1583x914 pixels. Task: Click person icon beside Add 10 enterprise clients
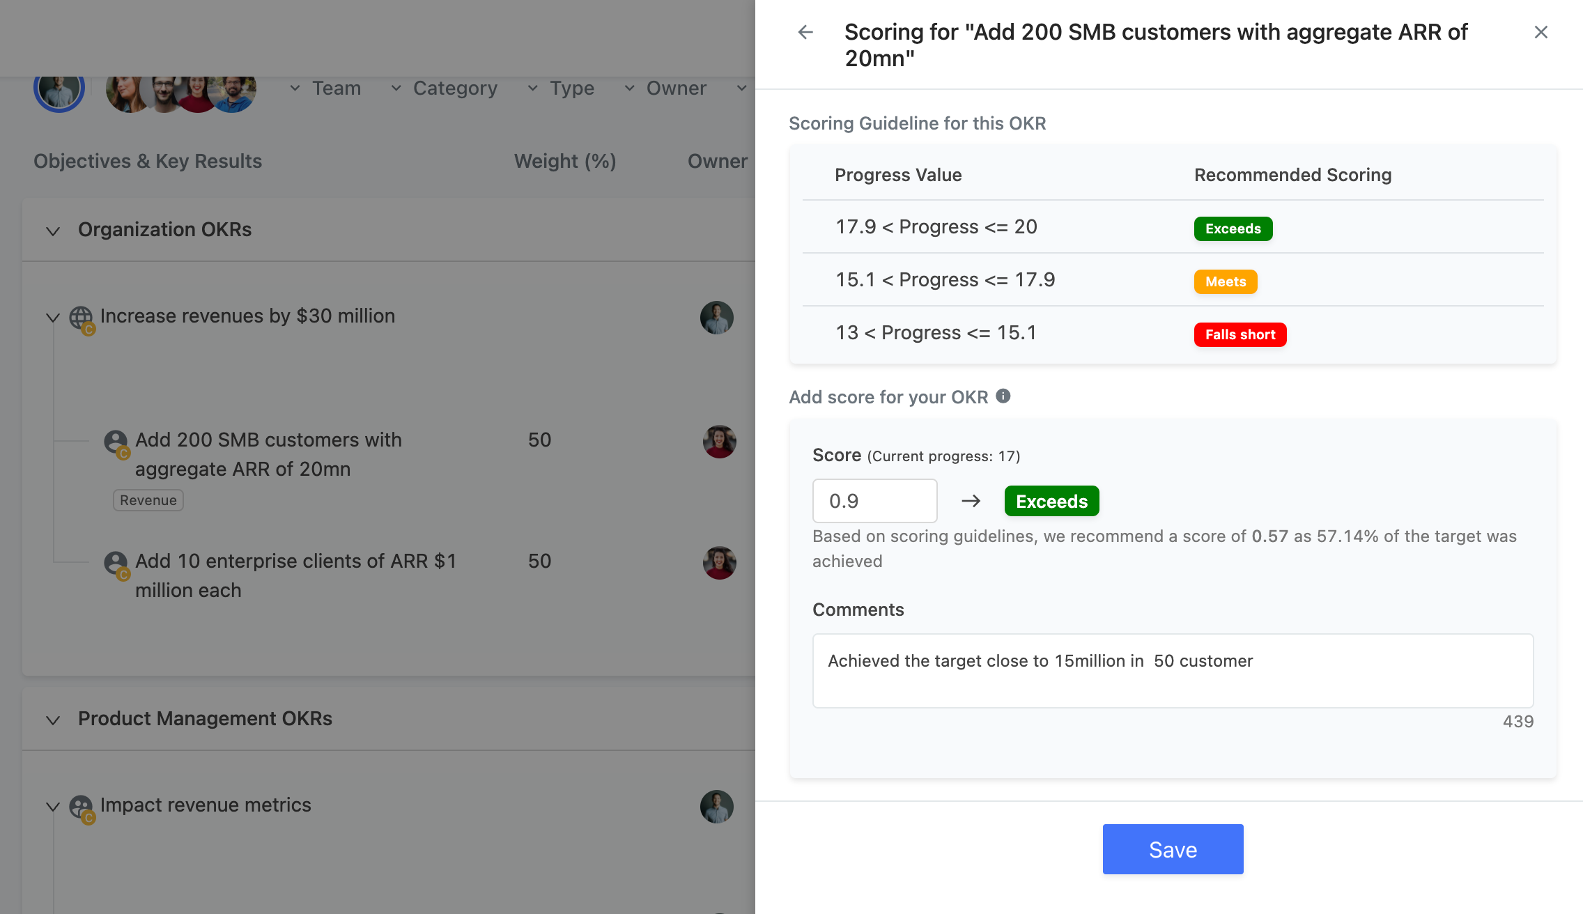116,564
